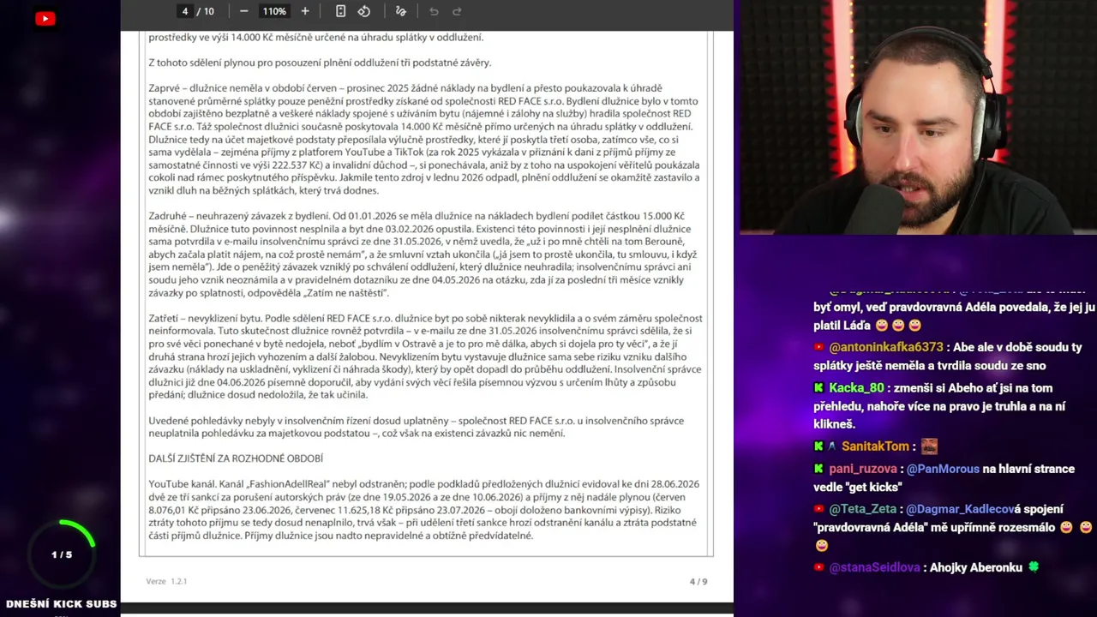This screenshot has width=1097, height=617.
Task: Click the "Verze 1.2.1" footer text
Action: coord(166,582)
